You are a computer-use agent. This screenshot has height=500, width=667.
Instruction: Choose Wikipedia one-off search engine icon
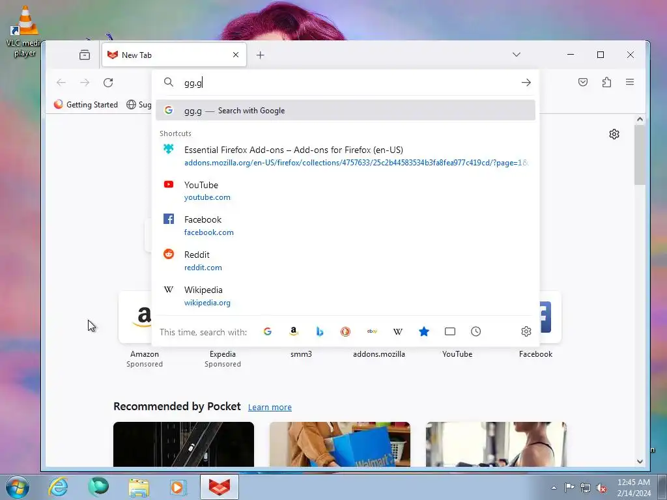[398, 331]
